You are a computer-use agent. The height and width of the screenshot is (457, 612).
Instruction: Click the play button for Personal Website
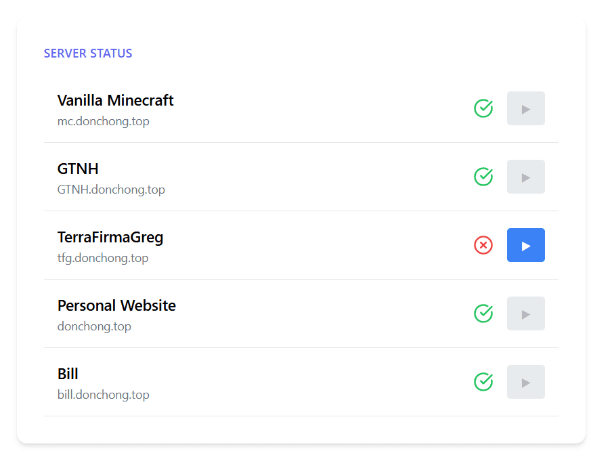[x=526, y=313]
